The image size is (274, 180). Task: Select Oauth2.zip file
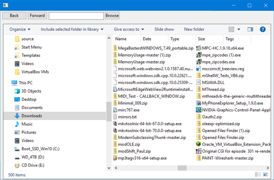pyautogui.click(x=209, y=117)
